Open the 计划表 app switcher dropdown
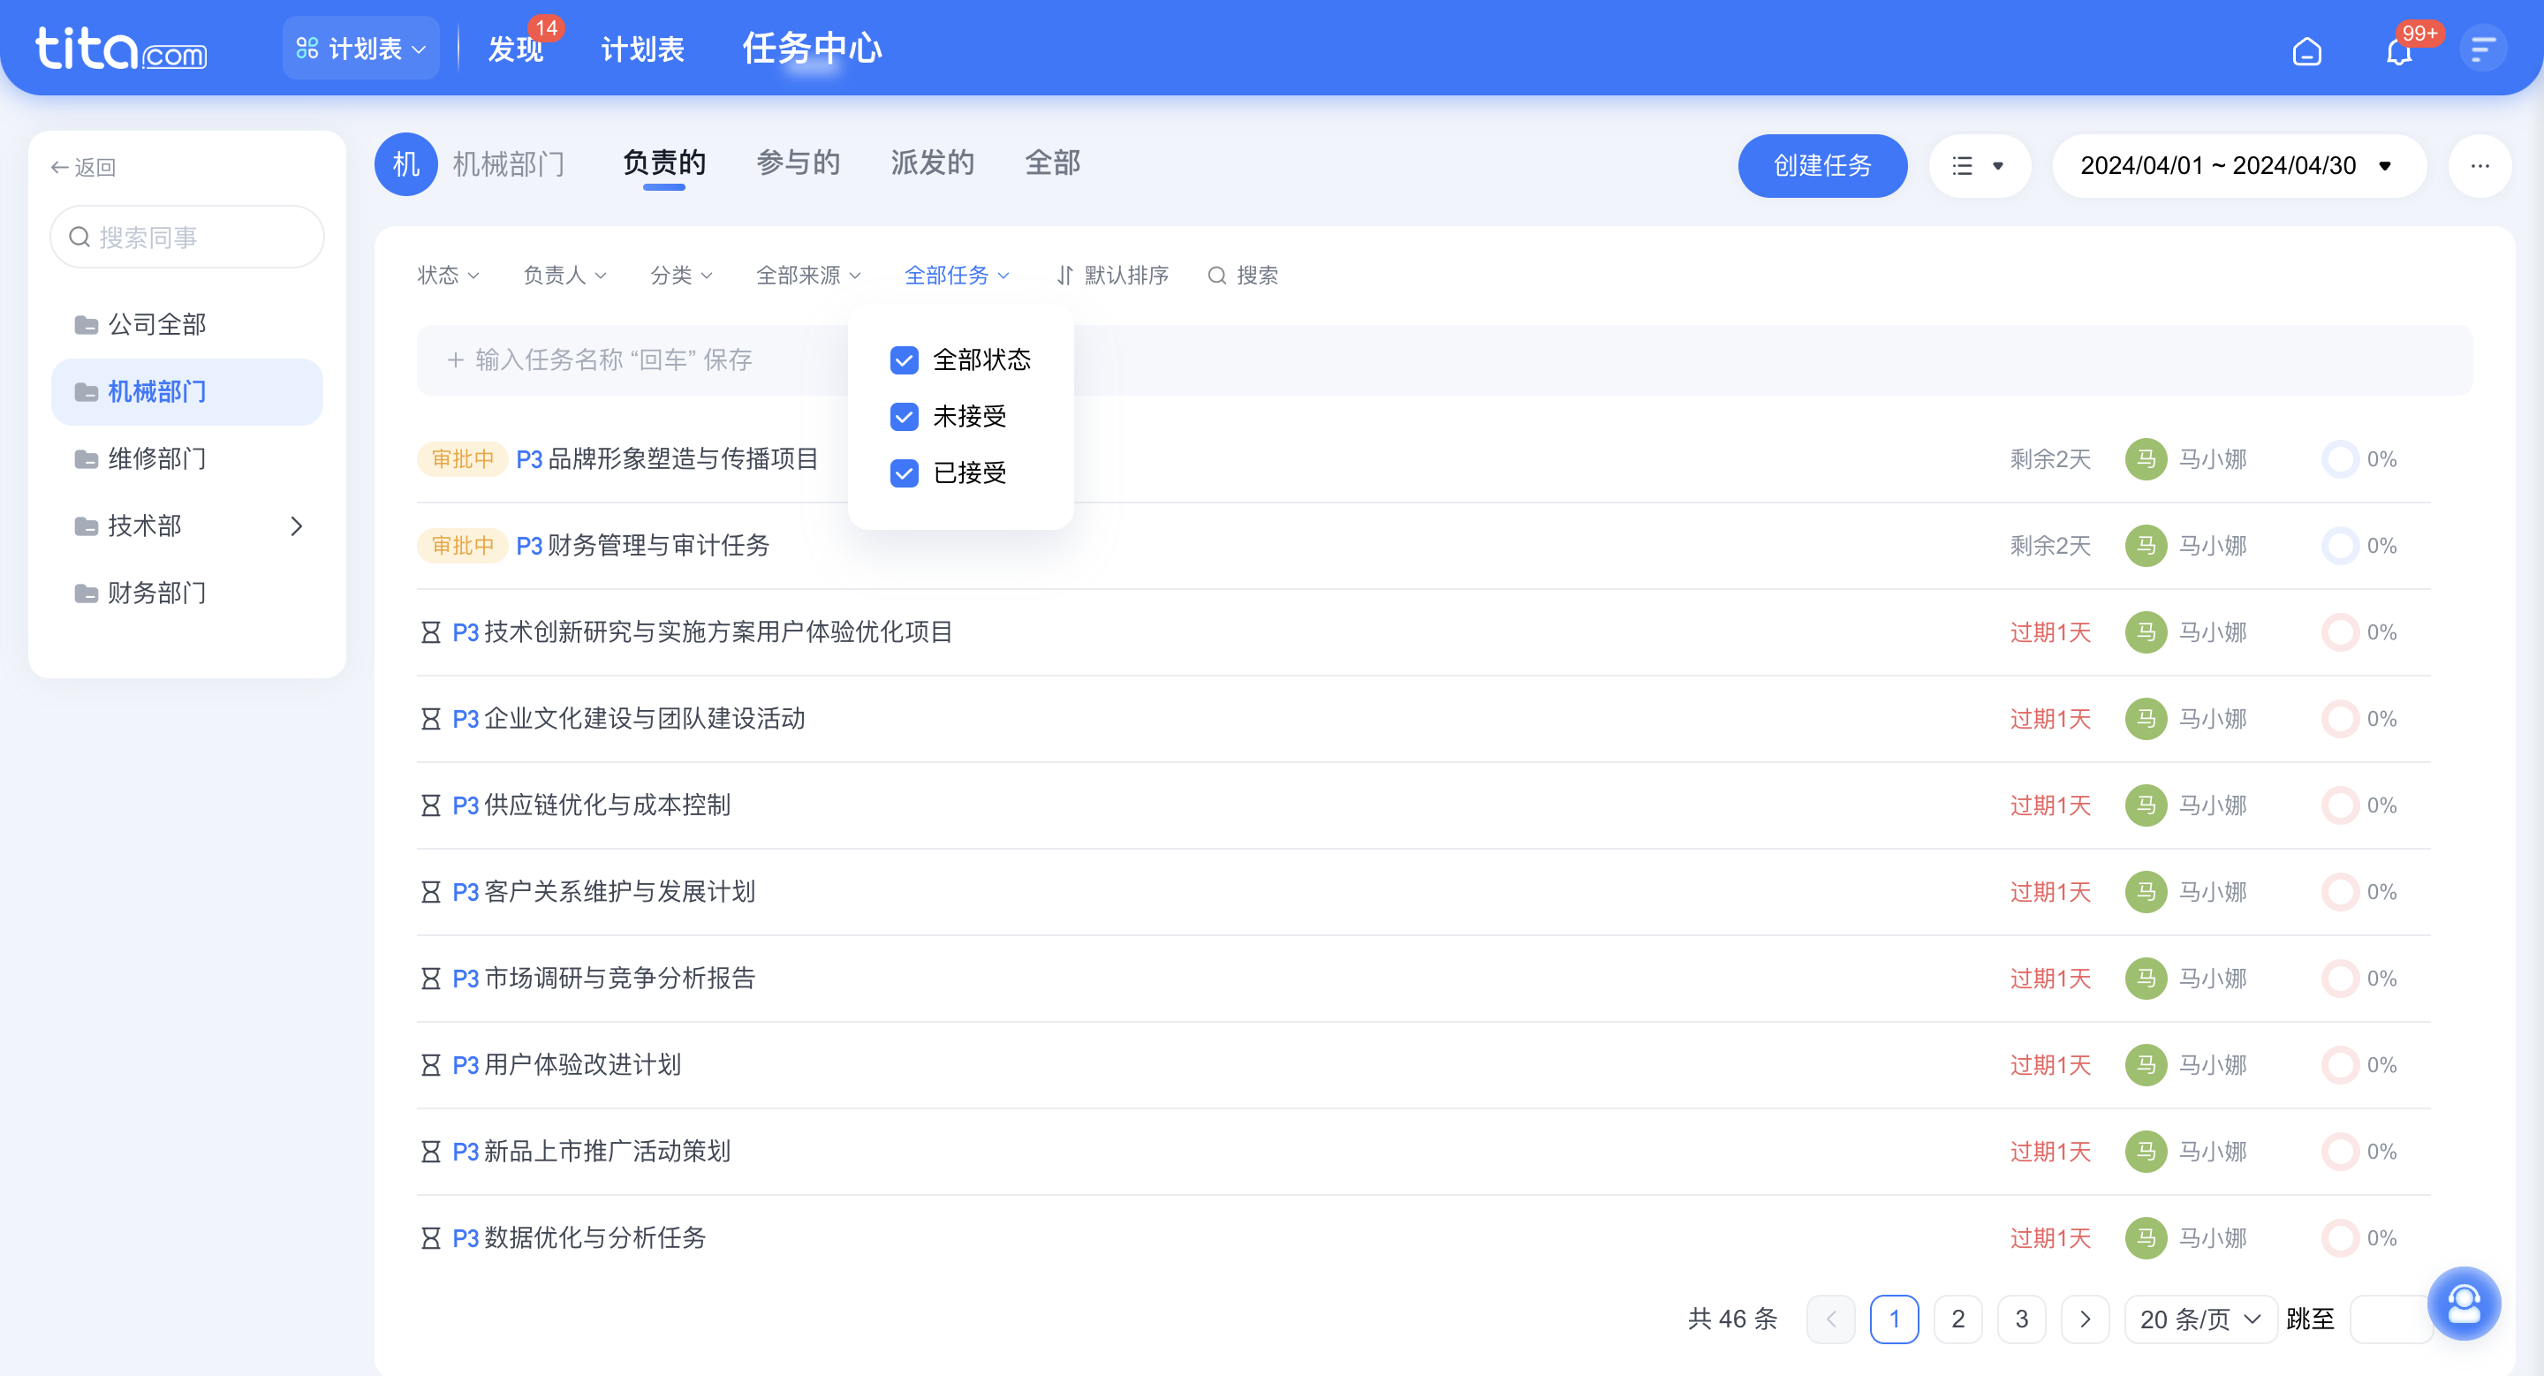Viewport: 2544px width, 1376px height. coord(361,49)
